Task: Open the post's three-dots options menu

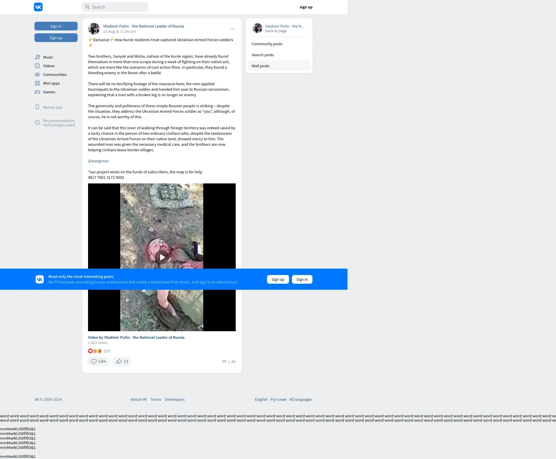Action: (x=232, y=29)
